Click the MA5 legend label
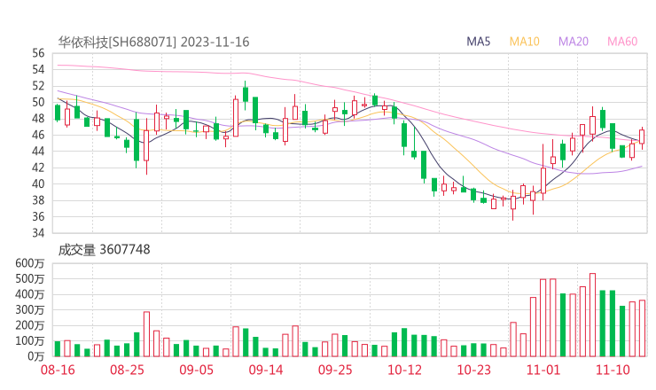Viewport: 656px width, 390px height. [478, 42]
